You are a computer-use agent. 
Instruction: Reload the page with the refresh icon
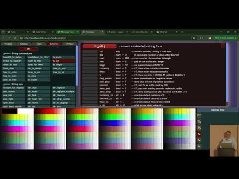(x=15, y=38)
